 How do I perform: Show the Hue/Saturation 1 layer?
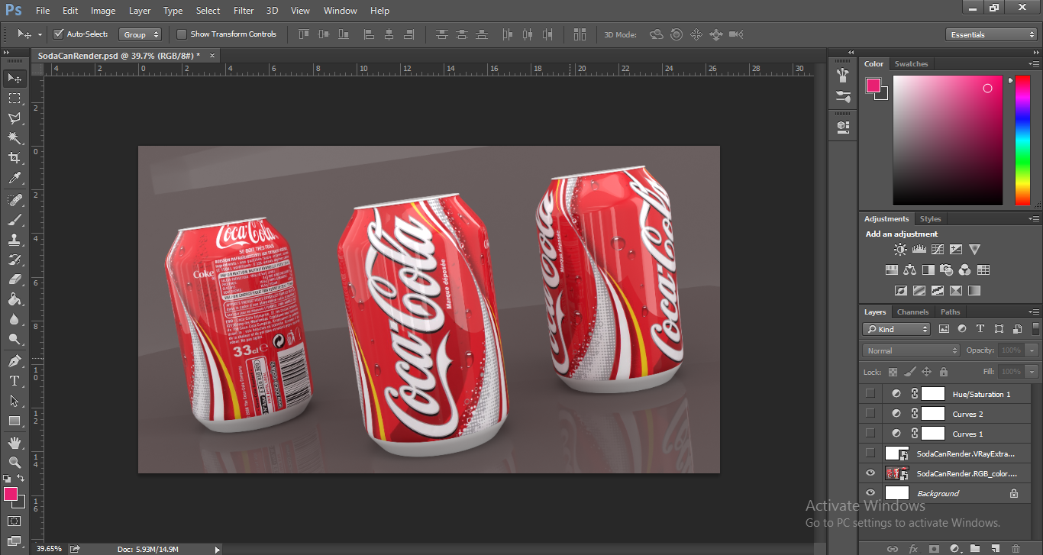pos(870,394)
